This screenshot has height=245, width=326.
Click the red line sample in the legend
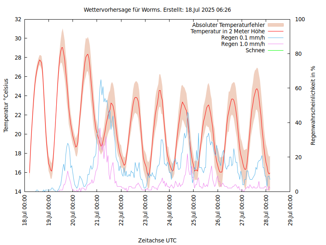276,31
